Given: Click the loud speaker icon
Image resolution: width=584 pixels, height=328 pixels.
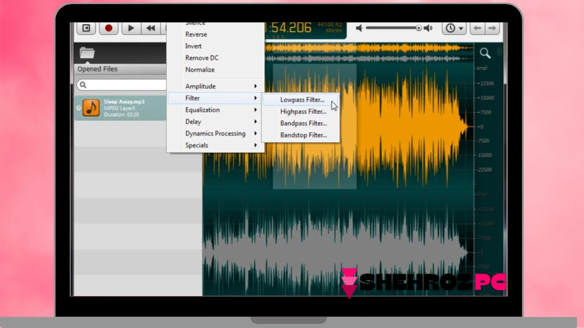Looking at the screenshot, I should point(428,28).
